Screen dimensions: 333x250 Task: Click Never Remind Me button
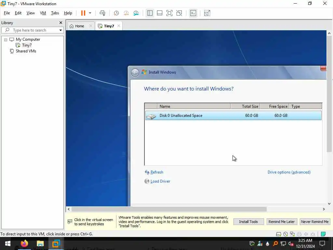point(315,222)
